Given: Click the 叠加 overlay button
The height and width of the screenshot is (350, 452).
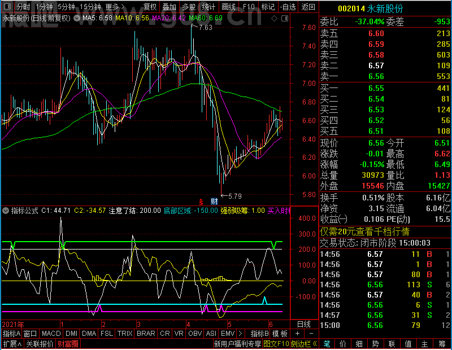Looking at the screenshot, I should pos(169,7).
